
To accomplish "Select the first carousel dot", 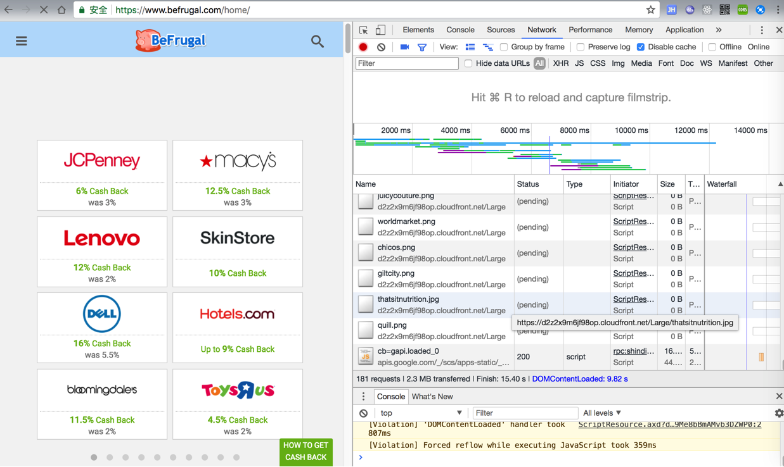I will [94, 457].
